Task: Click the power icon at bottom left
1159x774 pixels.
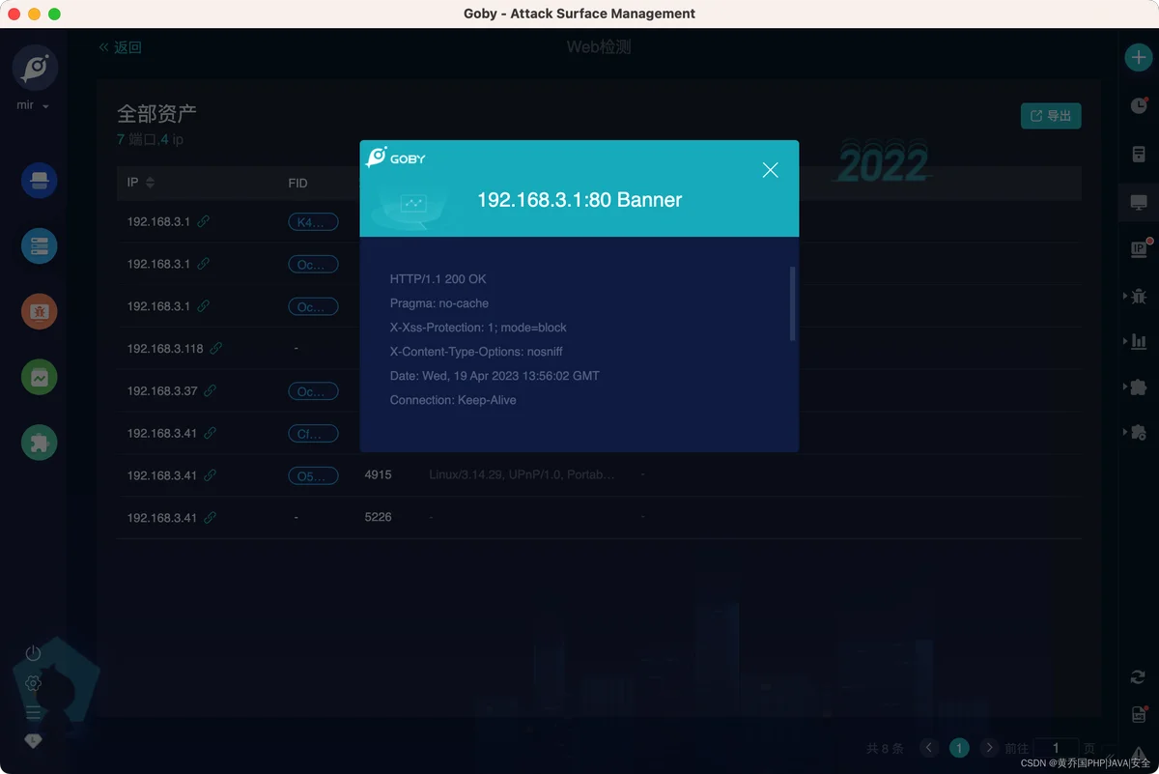Action: coord(33,654)
